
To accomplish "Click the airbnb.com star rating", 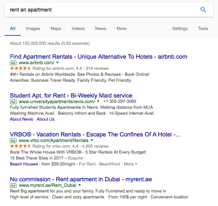I will click(20, 68).
